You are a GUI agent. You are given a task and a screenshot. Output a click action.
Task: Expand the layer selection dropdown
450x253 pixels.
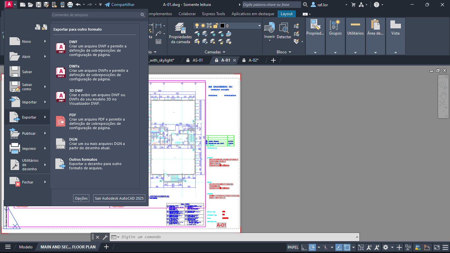click(259, 26)
